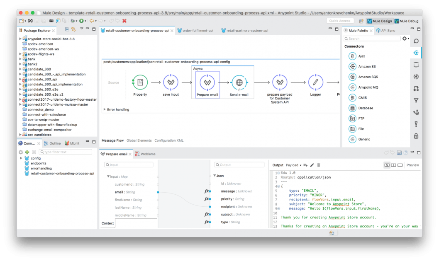Select the Property component in the flow

point(140,82)
